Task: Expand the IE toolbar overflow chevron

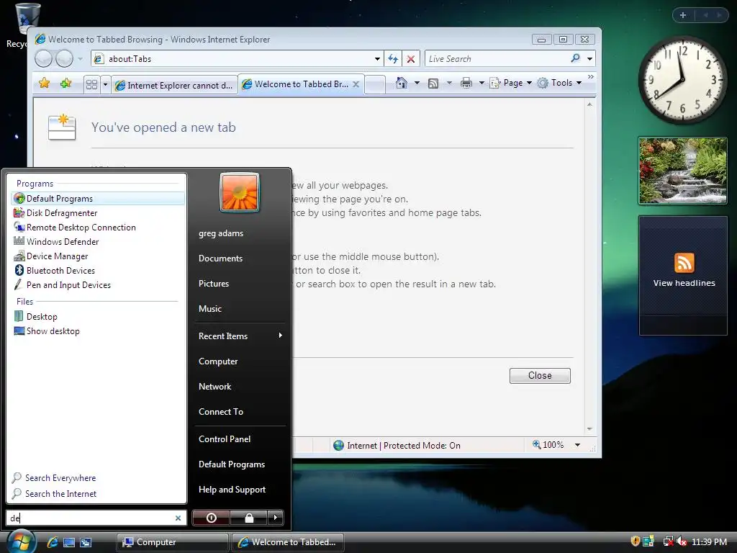Action: click(590, 76)
